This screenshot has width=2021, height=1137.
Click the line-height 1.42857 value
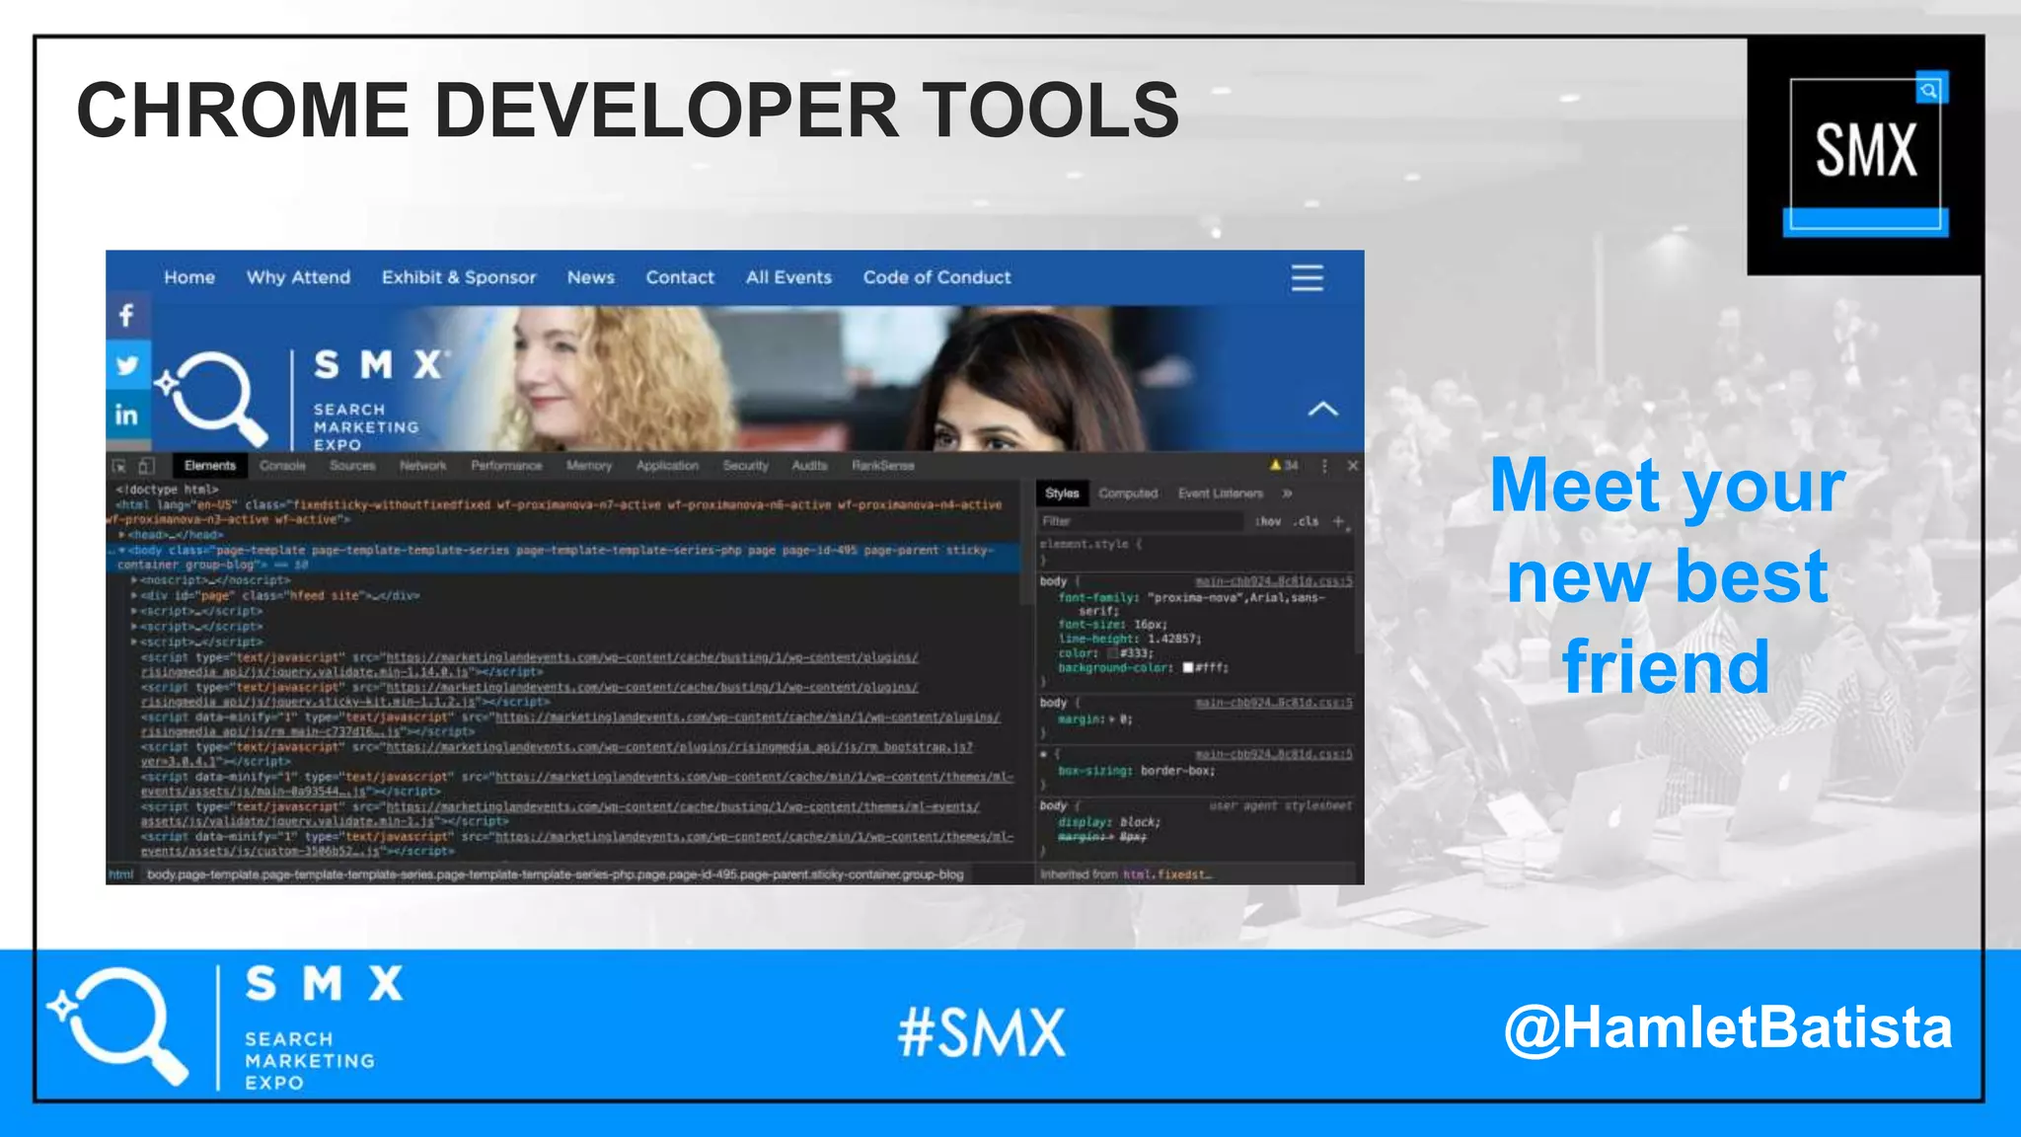[1174, 639]
